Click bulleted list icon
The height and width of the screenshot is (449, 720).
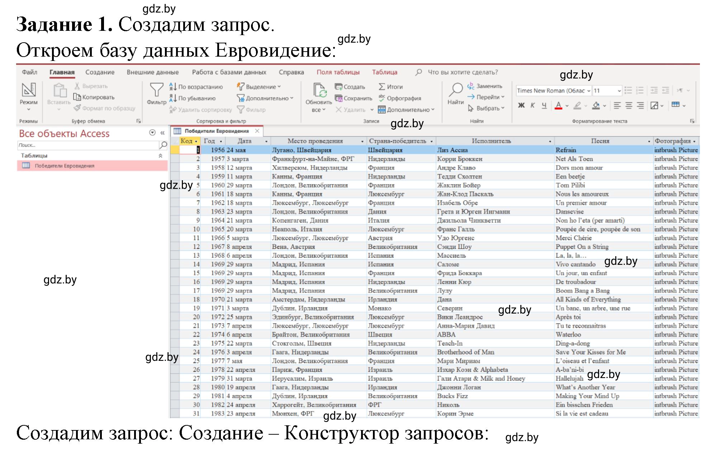point(628,90)
